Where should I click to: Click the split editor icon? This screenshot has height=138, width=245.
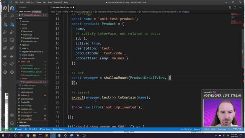click(x=235, y=7)
